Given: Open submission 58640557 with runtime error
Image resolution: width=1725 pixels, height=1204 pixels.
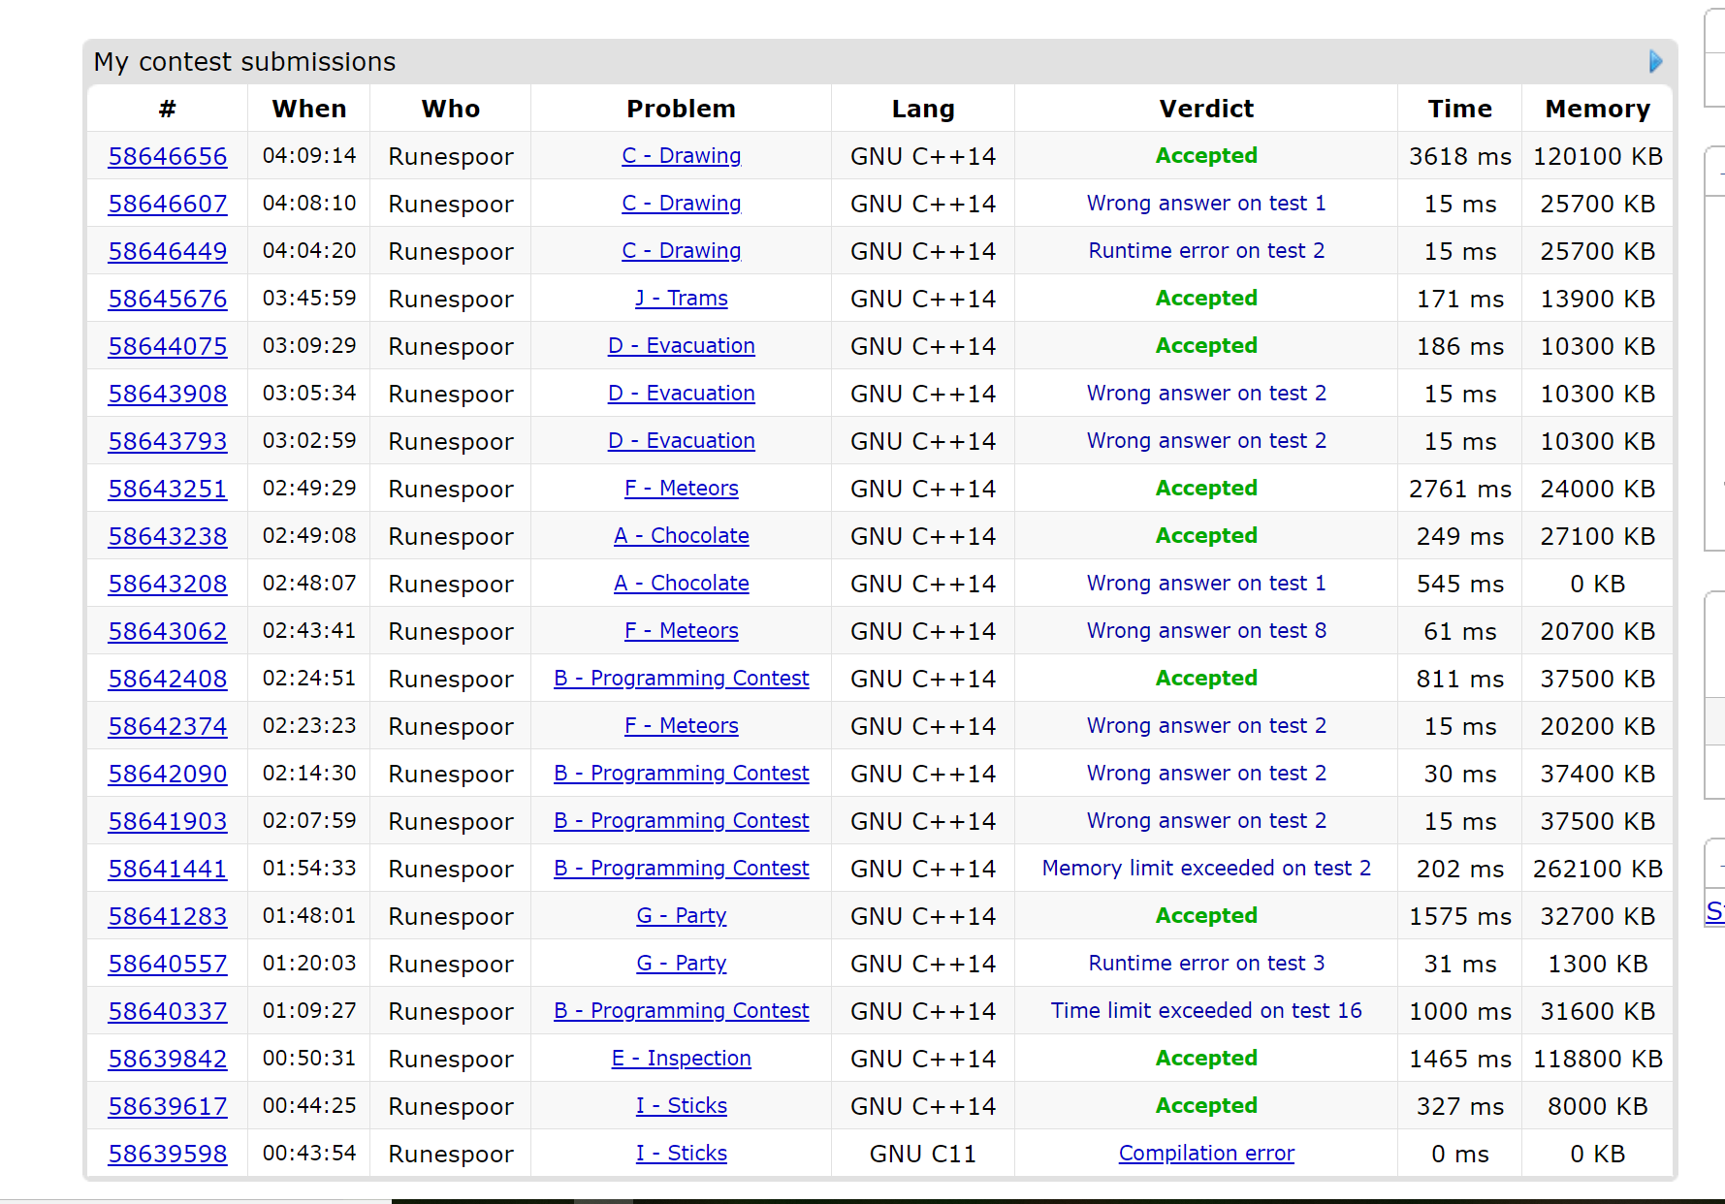Looking at the screenshot, I should pyautogui.click(x=168, y=964).
